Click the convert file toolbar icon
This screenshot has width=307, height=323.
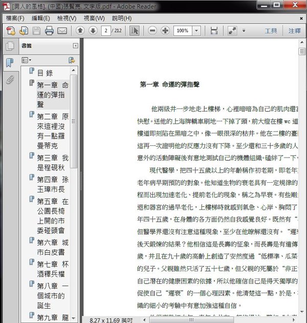pyautogui.click(x=24, y=31)
